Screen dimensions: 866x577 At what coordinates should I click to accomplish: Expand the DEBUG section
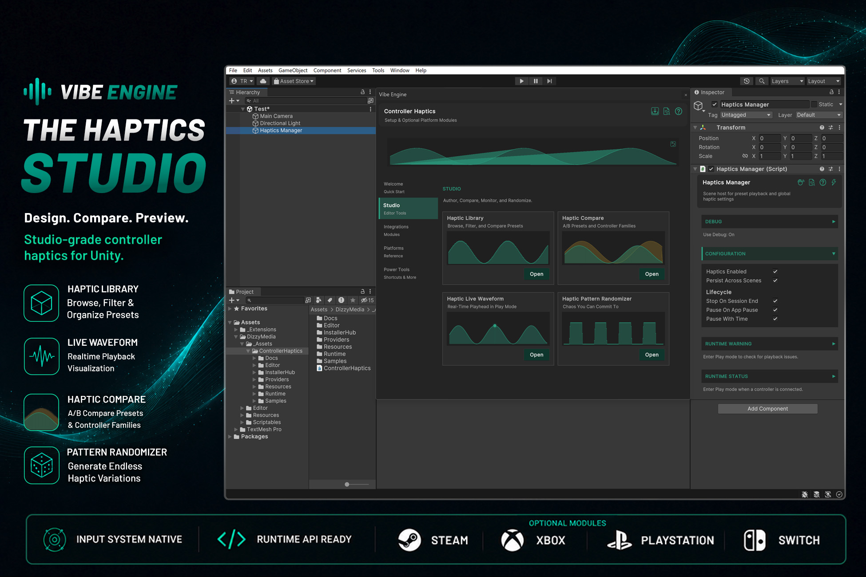click(769, 221)
